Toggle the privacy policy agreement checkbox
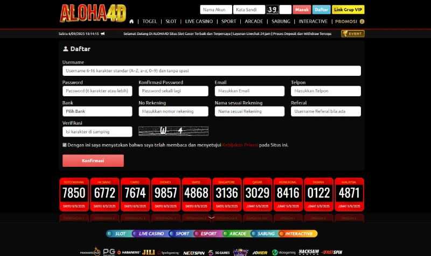Viewport: 431px width, 256px height. [65, 145]
